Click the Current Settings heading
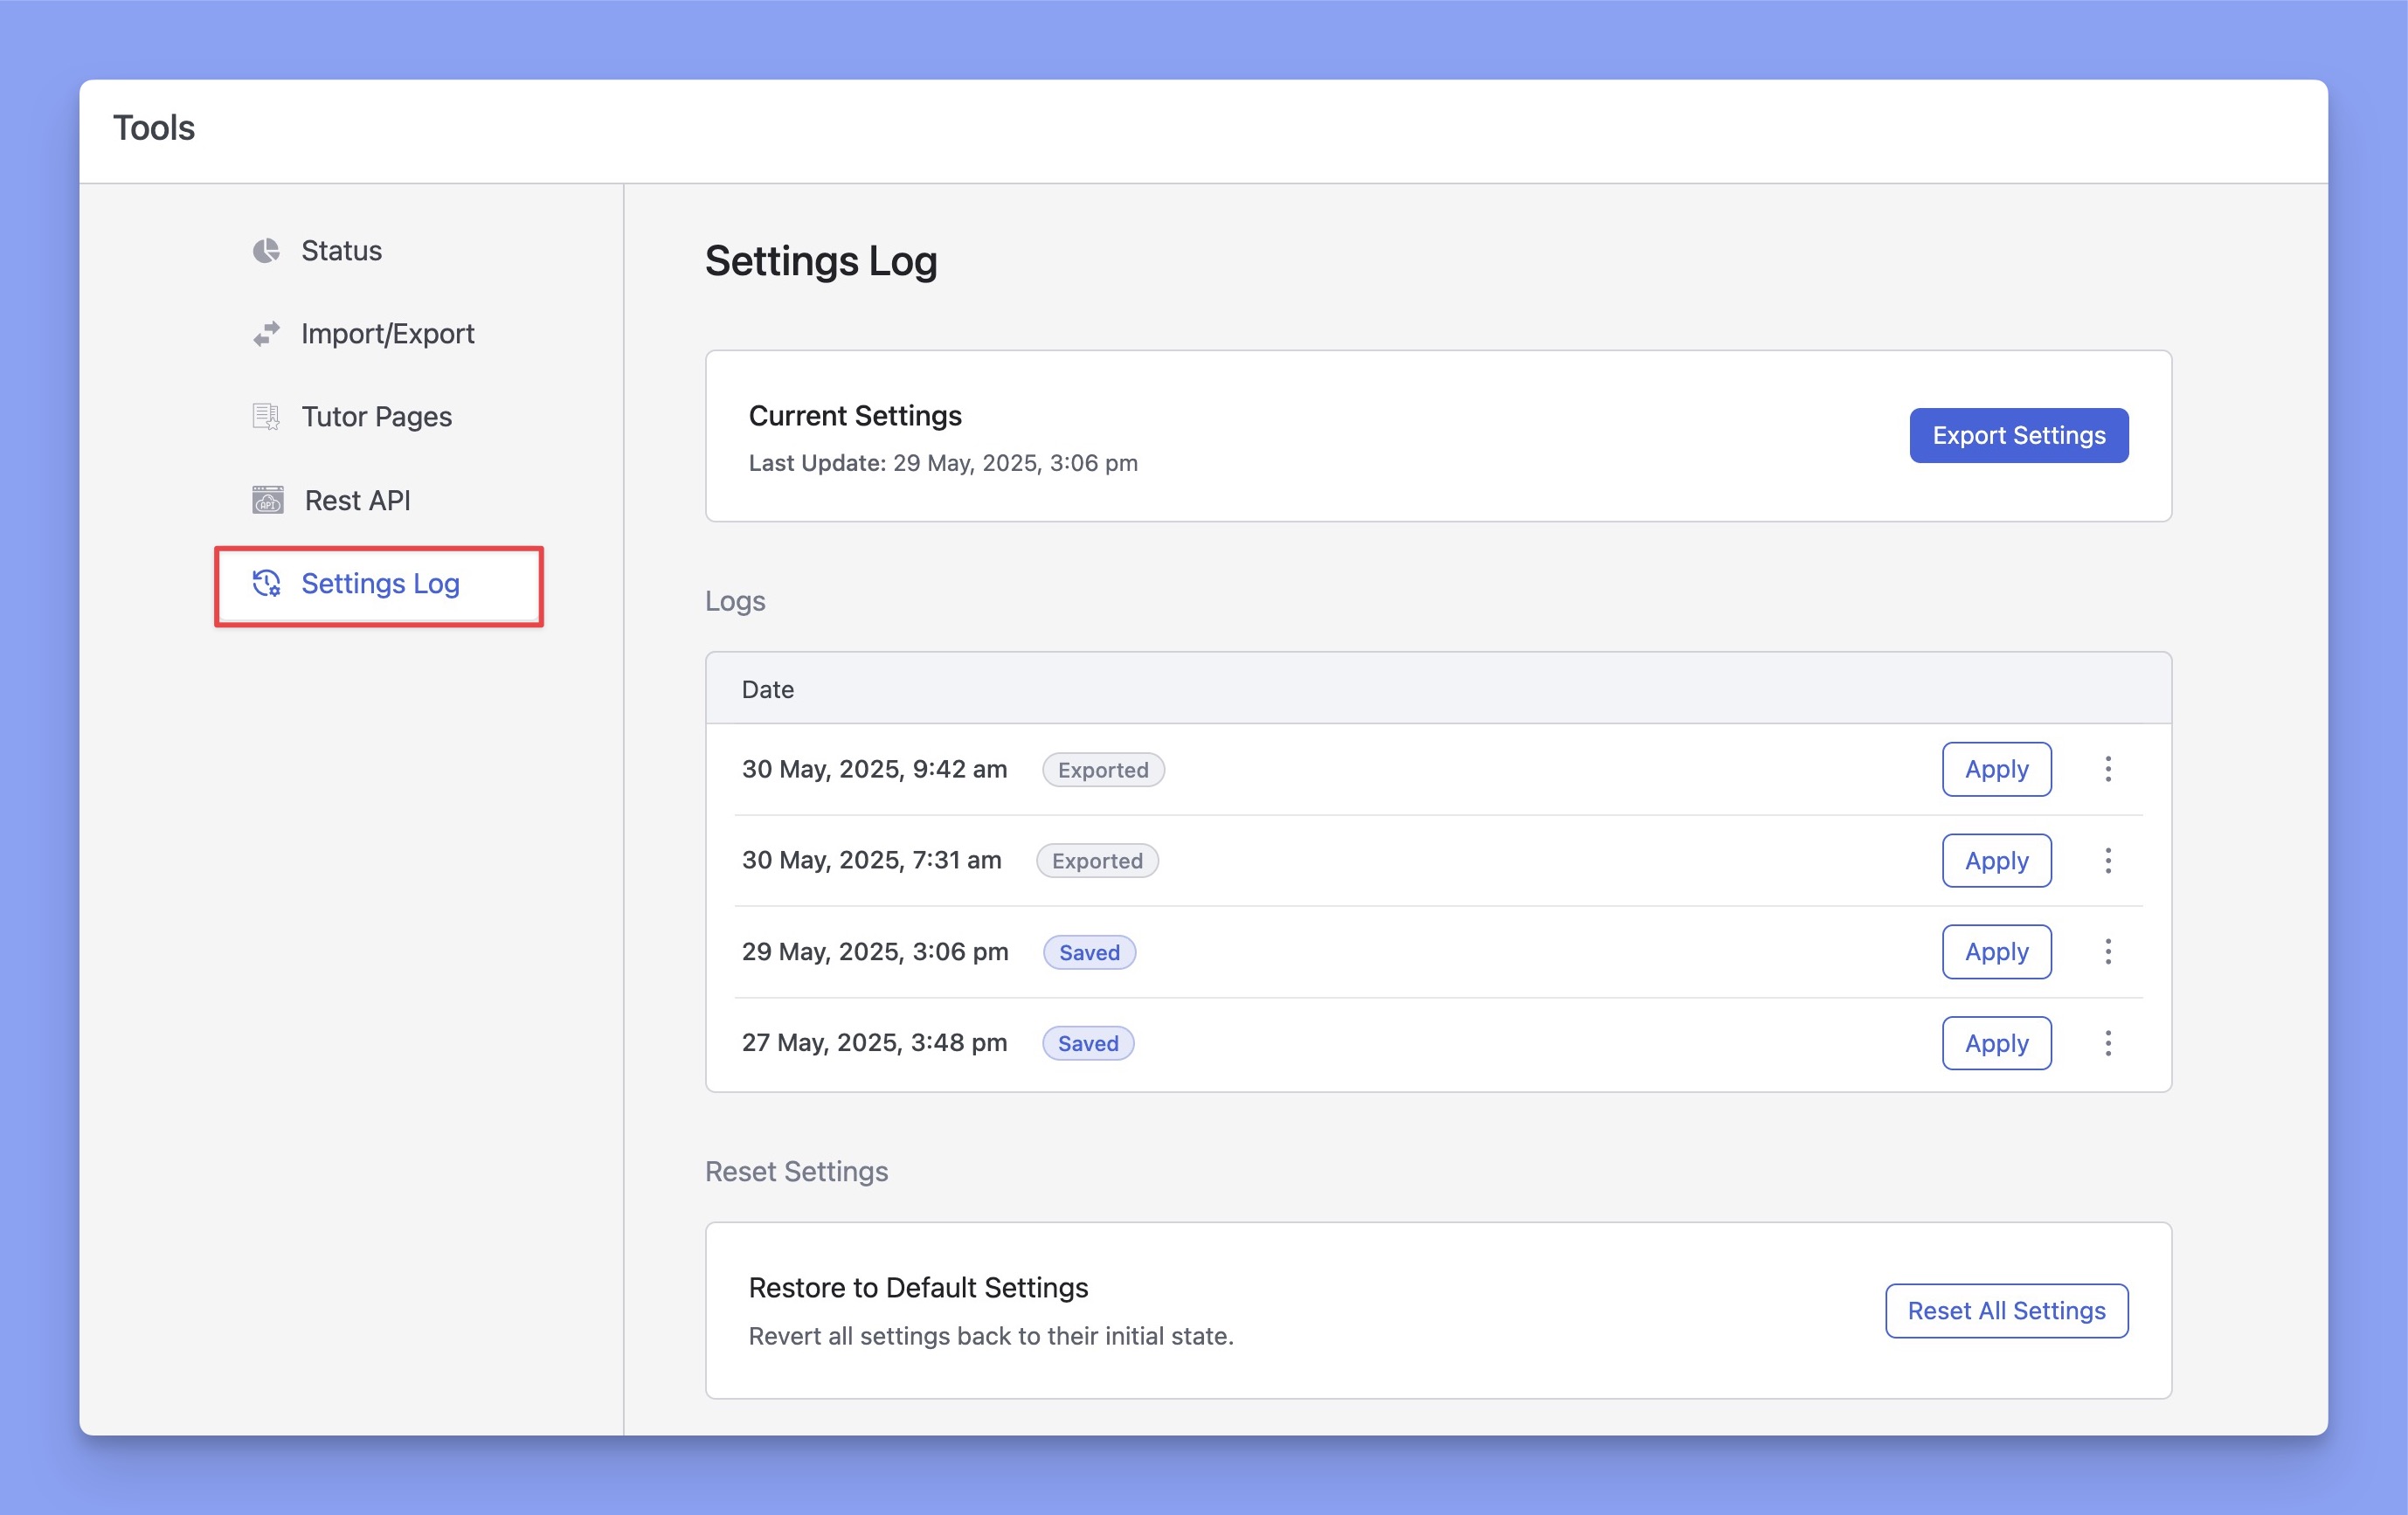This screenshot has width=2408, height=1515. pyautogui.click(x=855, y=416)
